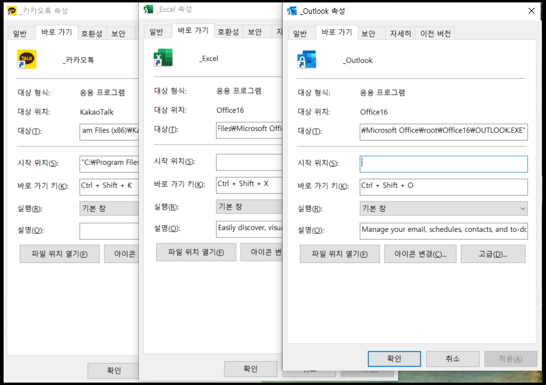
Task: Click 파일 위치 열기 in KakaoTalk properties
Action: click(59, 254)
